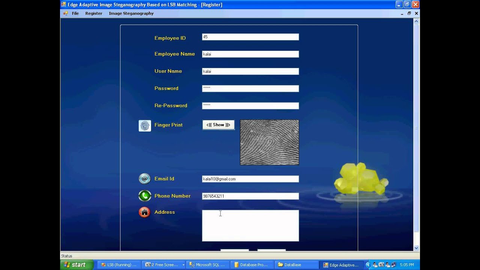
Task: Click the User Name label
Action: (x=168, y=71)
